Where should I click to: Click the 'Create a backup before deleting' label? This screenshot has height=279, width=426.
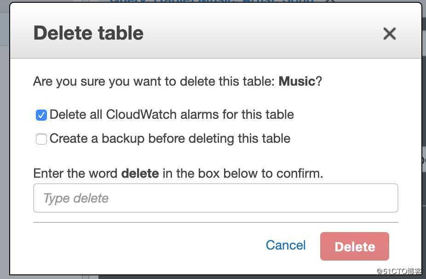(x=170, y=139)
